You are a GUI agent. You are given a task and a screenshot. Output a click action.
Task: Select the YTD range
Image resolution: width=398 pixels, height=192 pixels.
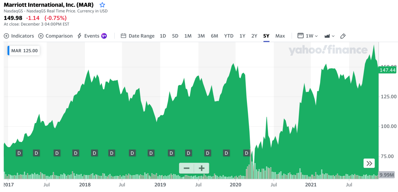[x=229, y=36]
